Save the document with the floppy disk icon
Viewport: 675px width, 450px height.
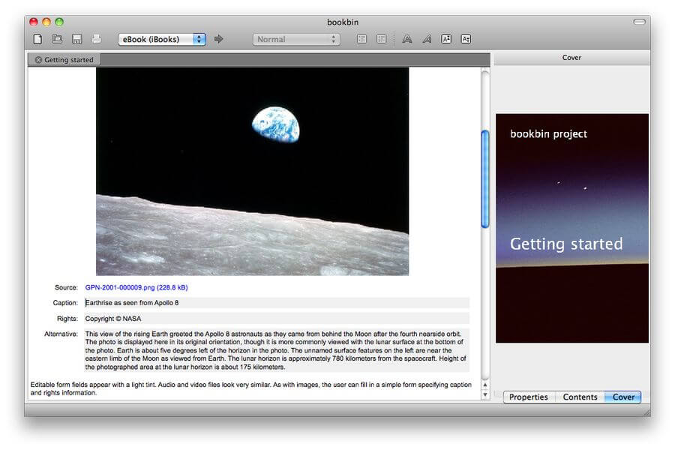[77, 39]
